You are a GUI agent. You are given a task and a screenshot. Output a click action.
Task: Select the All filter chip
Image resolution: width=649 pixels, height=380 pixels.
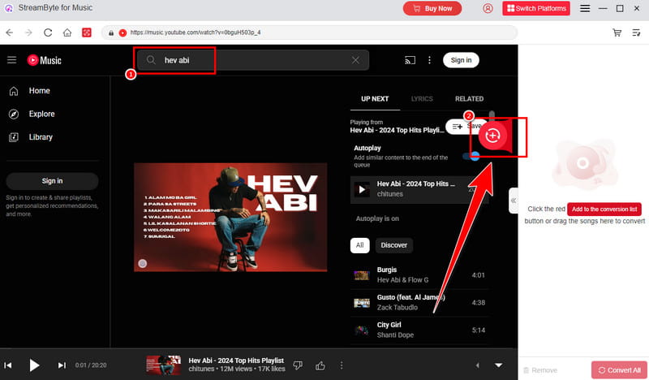point(359,245)
